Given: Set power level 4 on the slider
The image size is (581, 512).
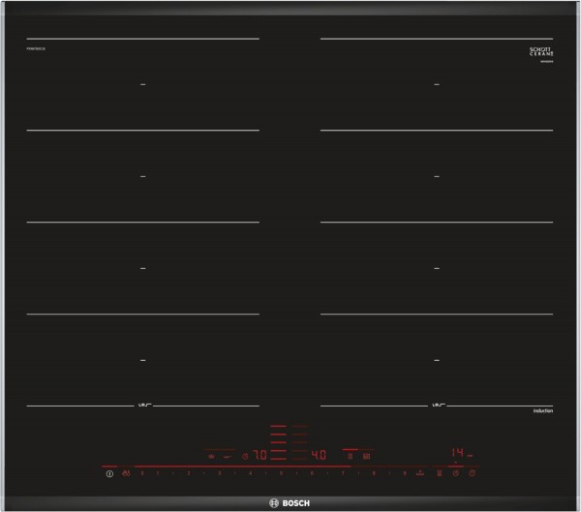Looking at the screenshot, I should point(250,473).
